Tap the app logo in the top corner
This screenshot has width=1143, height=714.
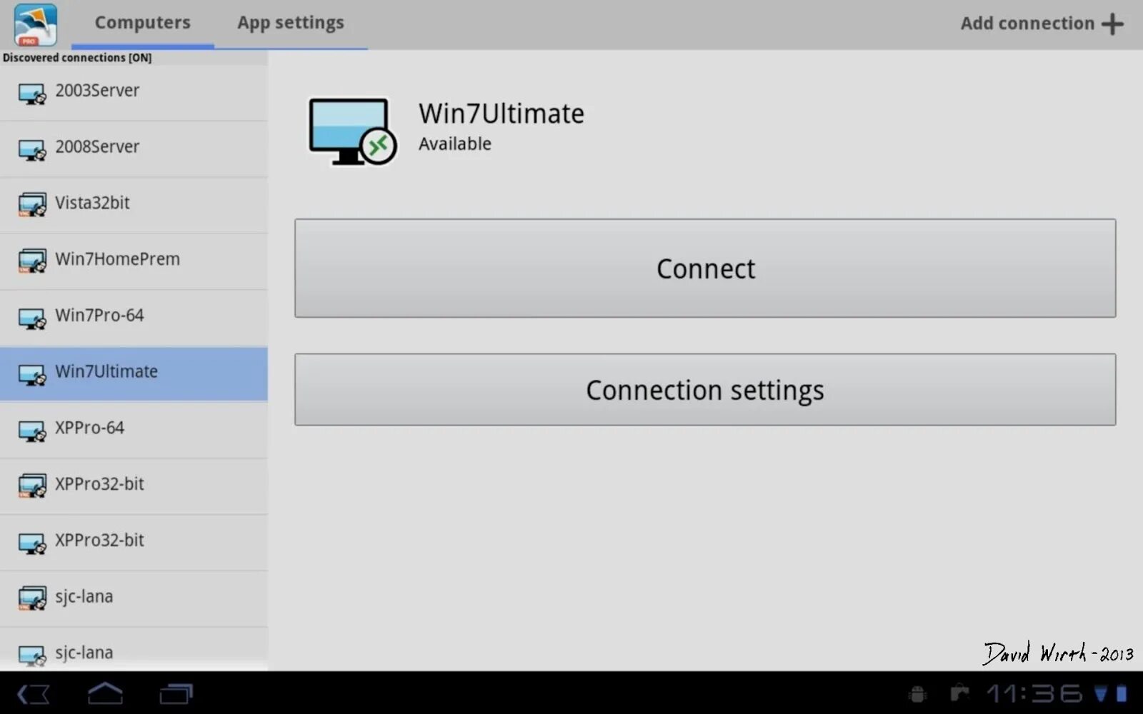[35, 25]
